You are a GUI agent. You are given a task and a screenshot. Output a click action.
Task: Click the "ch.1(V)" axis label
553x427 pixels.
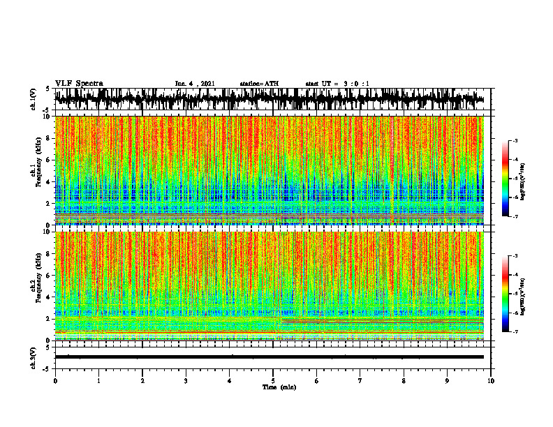[x=34, y=99]
